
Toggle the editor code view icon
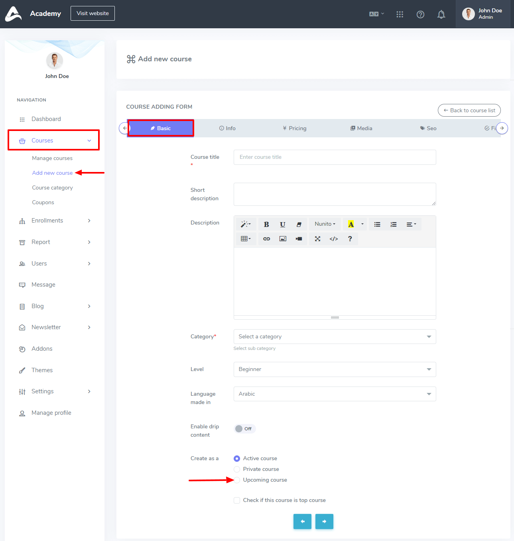[334, 239]
